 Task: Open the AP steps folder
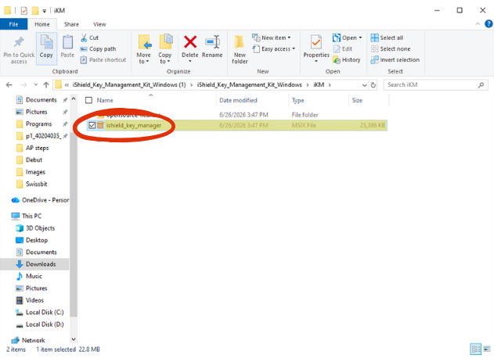37,148
